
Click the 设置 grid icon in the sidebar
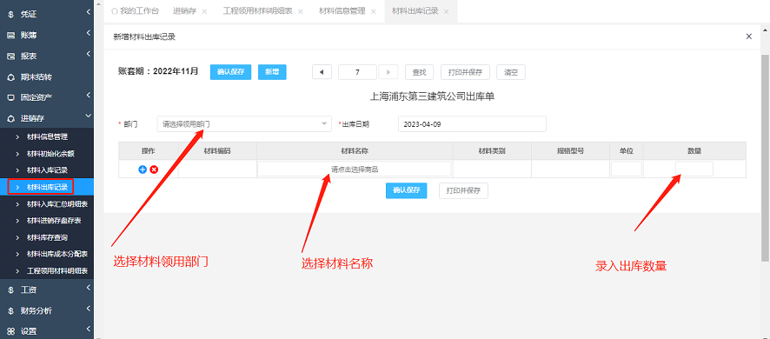coord(10,331)
